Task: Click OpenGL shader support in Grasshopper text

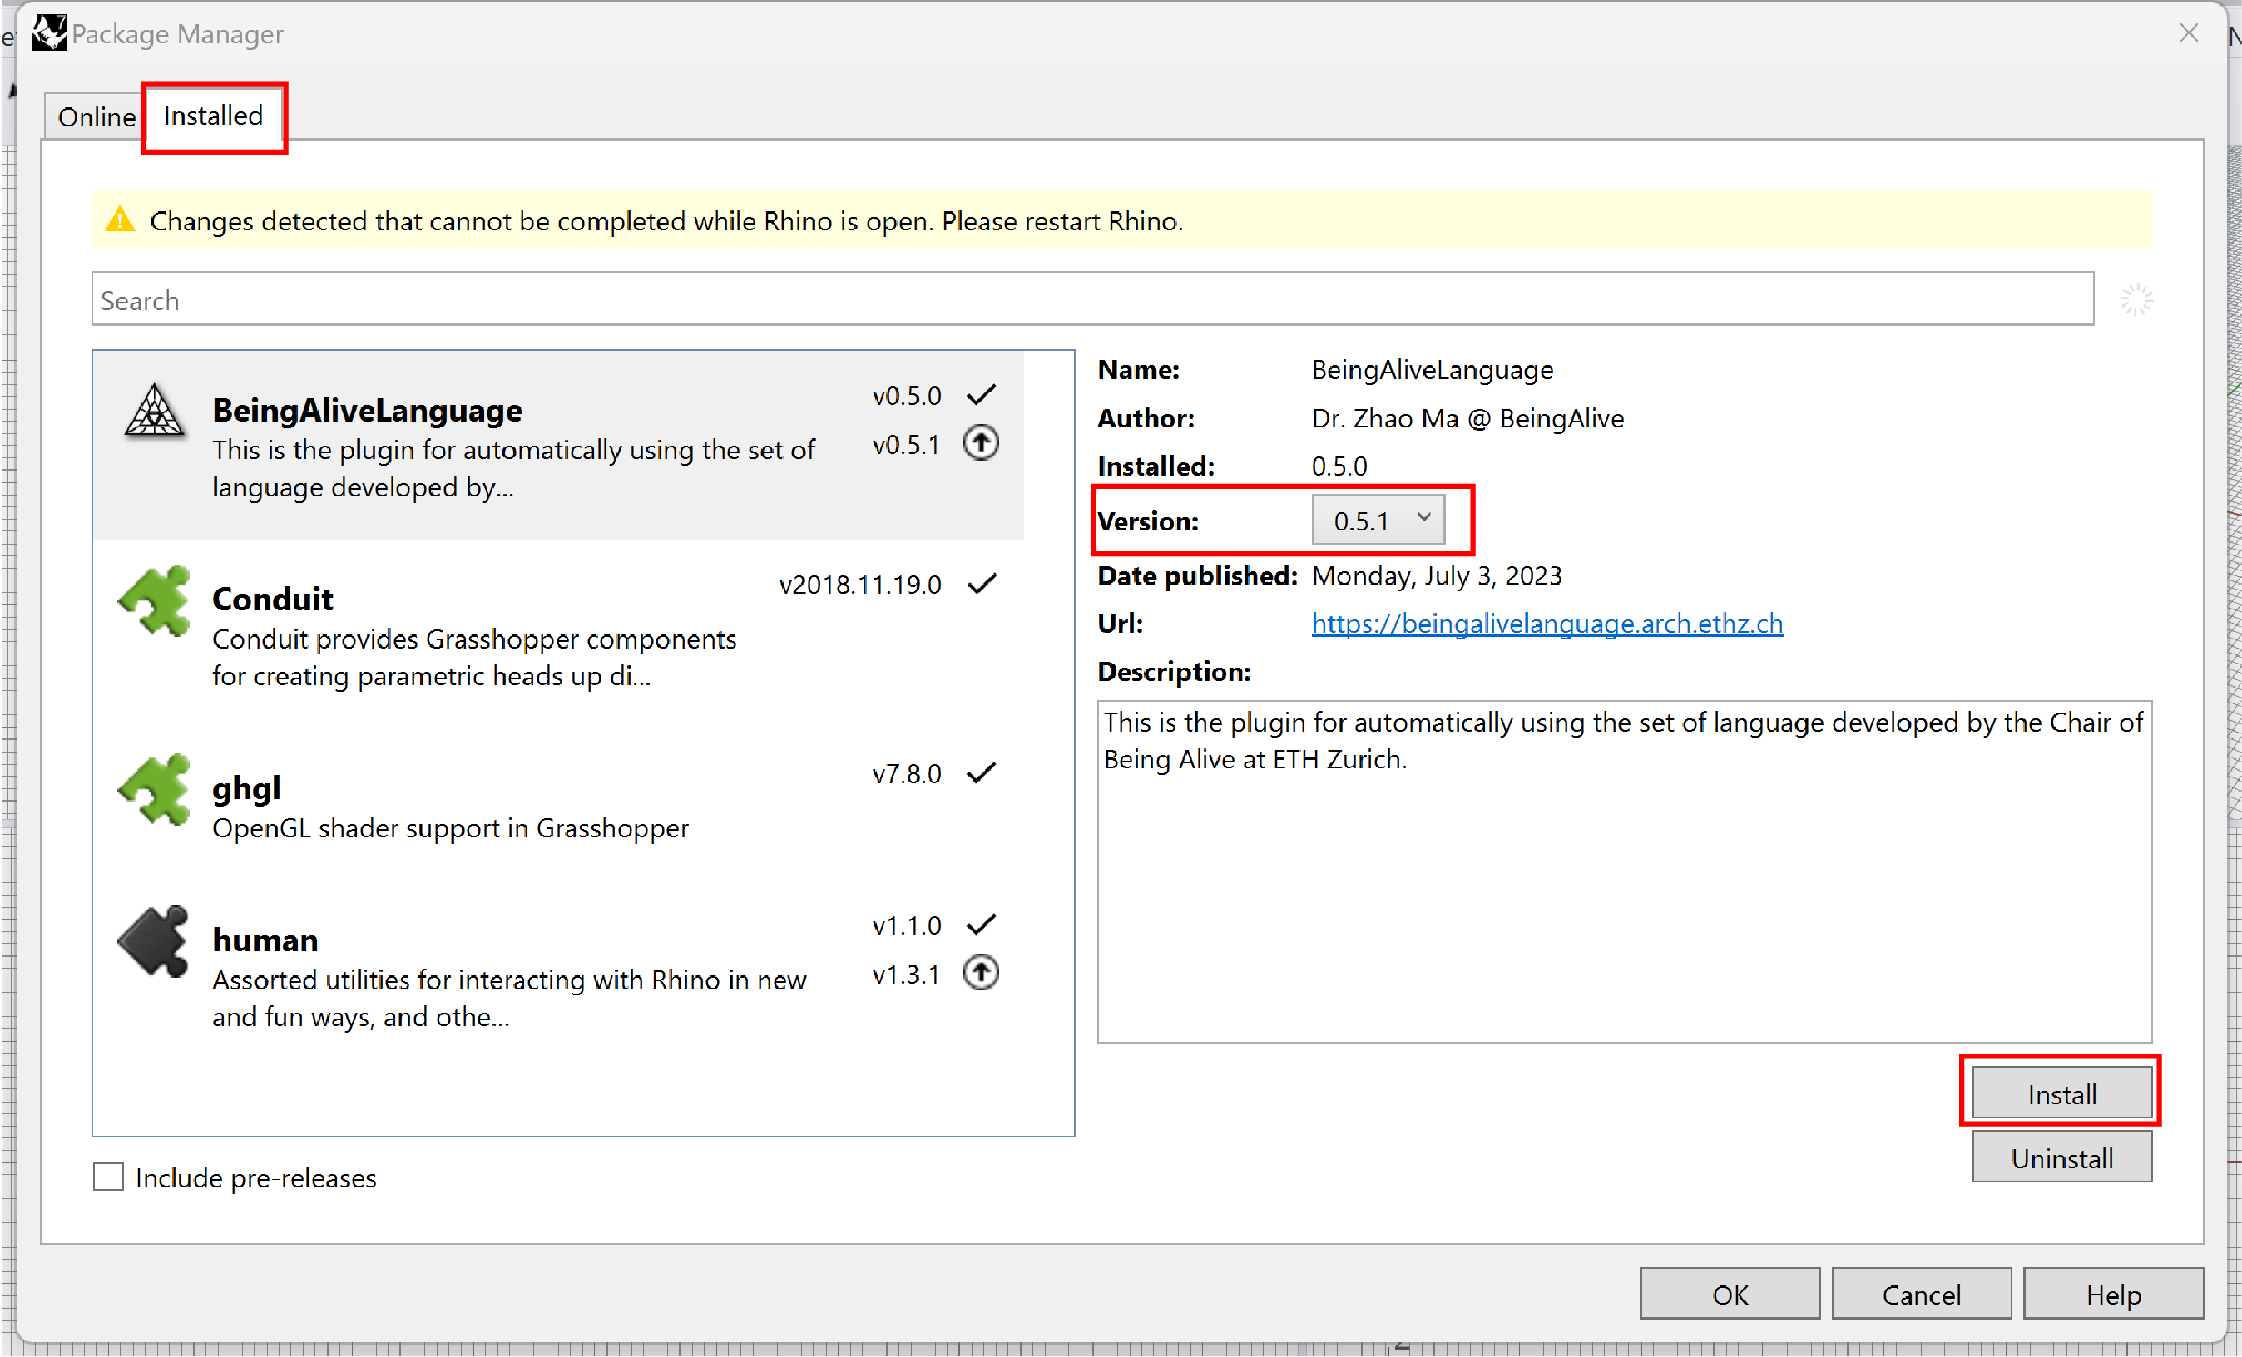Action: pyautogui.click(x=450, y=827)
